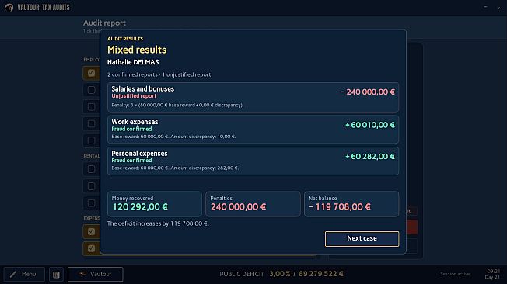The height and width of the screenshot is (284, 507).
Task: Click the −240 000,00 € penalty amount
Action: [x=368, y=92]
